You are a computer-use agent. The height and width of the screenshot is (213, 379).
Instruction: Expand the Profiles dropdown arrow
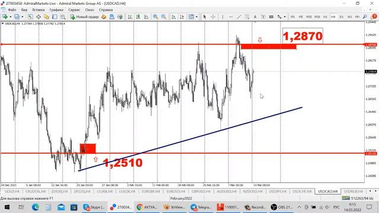23,17
